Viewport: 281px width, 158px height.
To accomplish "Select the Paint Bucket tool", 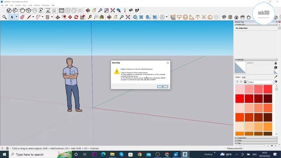I will 101,17.
